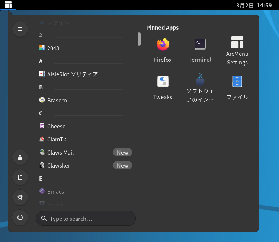Click the ArcMenu button in top panel
This screenshot has width=279, height=242.
8,5
